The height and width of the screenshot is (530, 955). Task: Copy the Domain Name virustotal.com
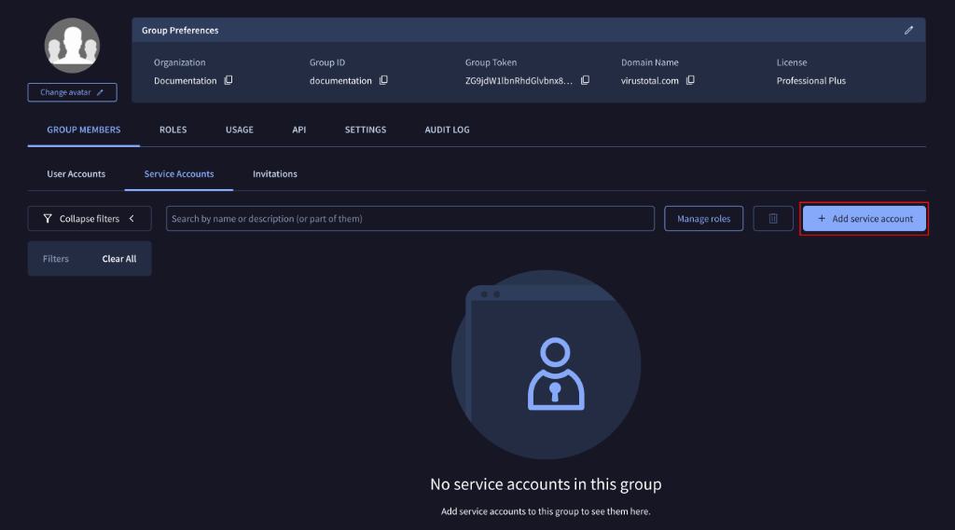tap(690, 80)
